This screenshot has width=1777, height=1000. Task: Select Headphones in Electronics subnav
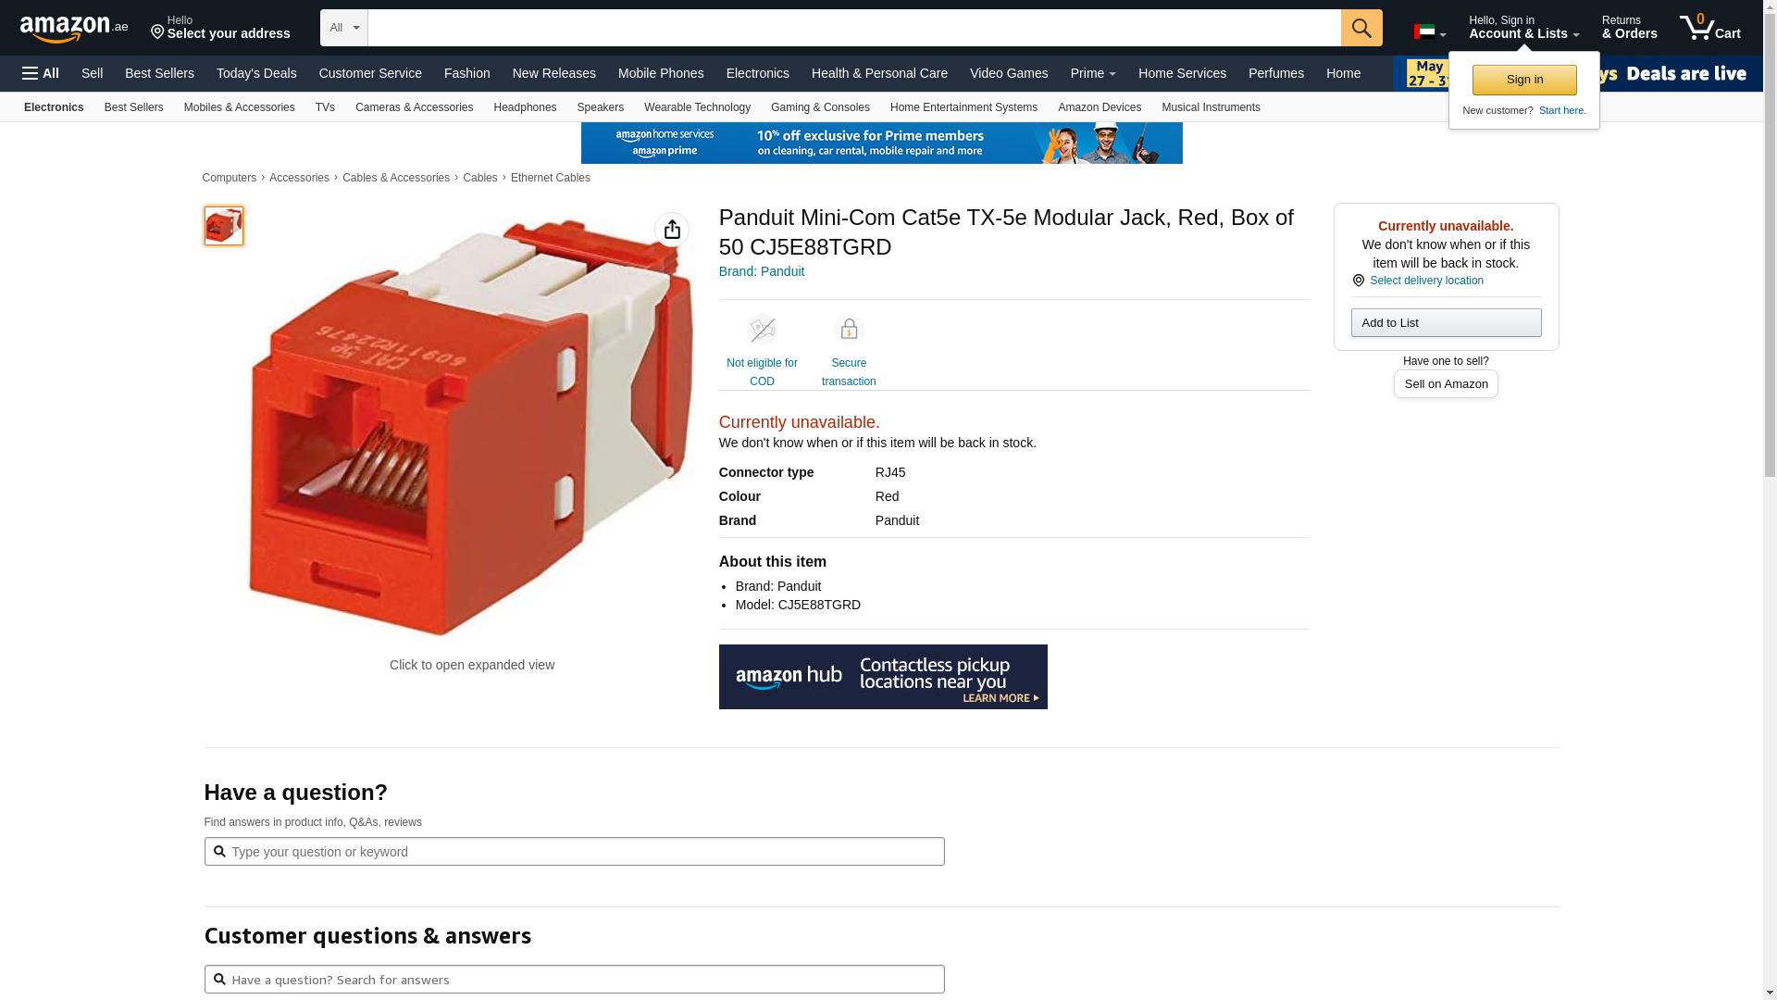coord(525,107)
